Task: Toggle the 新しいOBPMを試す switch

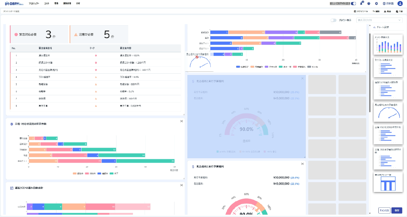Action: point(353,4)
